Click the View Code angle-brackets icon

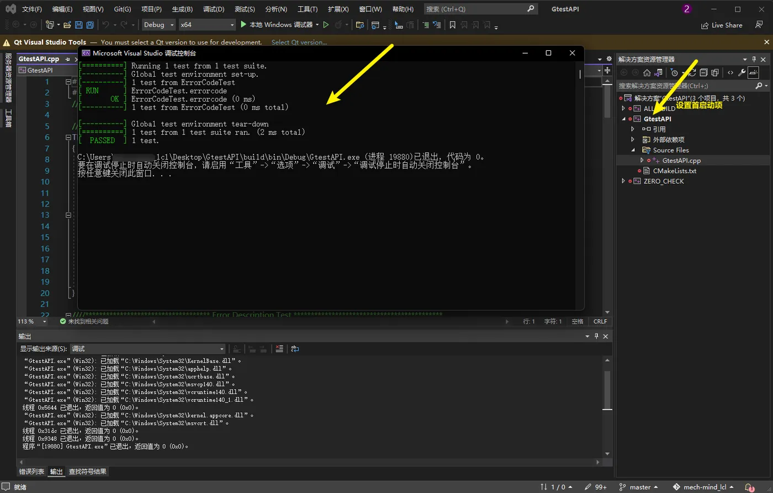pyautogui.click(x=730, y=72)
